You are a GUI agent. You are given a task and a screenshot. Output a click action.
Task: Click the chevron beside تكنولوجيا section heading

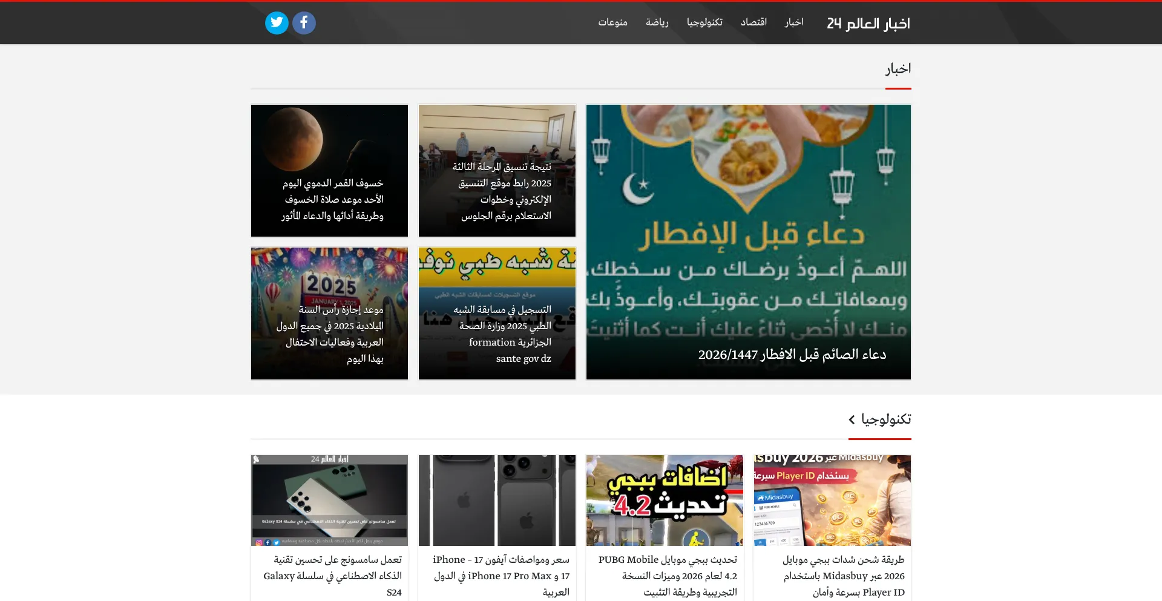pyautogui.click(x=852, y=419)
